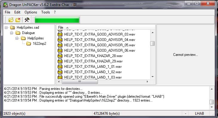Image resolution: width=218 pixels, height=118 pixels.
Task: Click the wav icon beside HELP_TEXT_EXTRA_KHAZAR_28.wav
Action: 60,56
